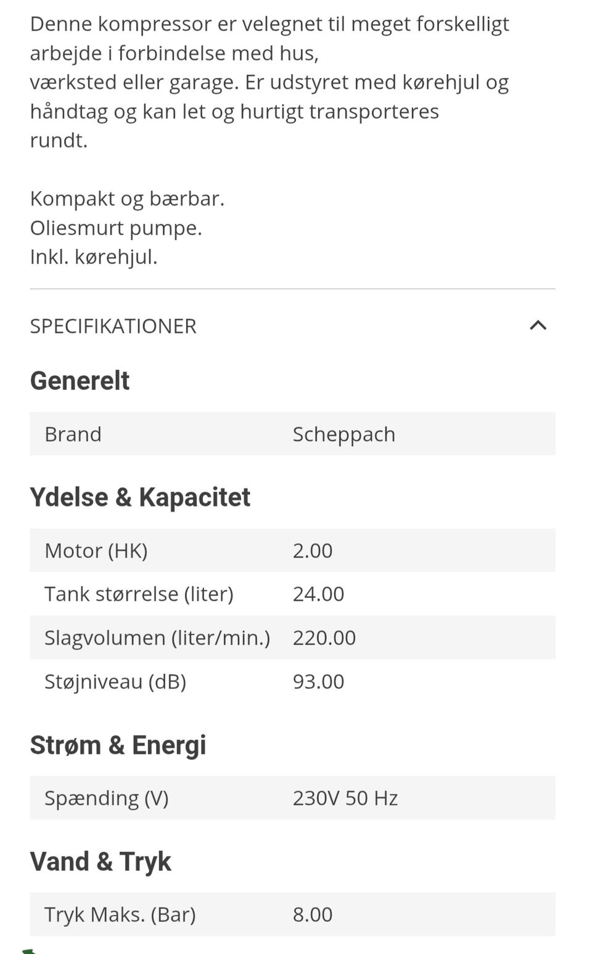Select the Tank størrelse (liter) label
The width and height of the screenshot is (592, 954).
point(139,594)
